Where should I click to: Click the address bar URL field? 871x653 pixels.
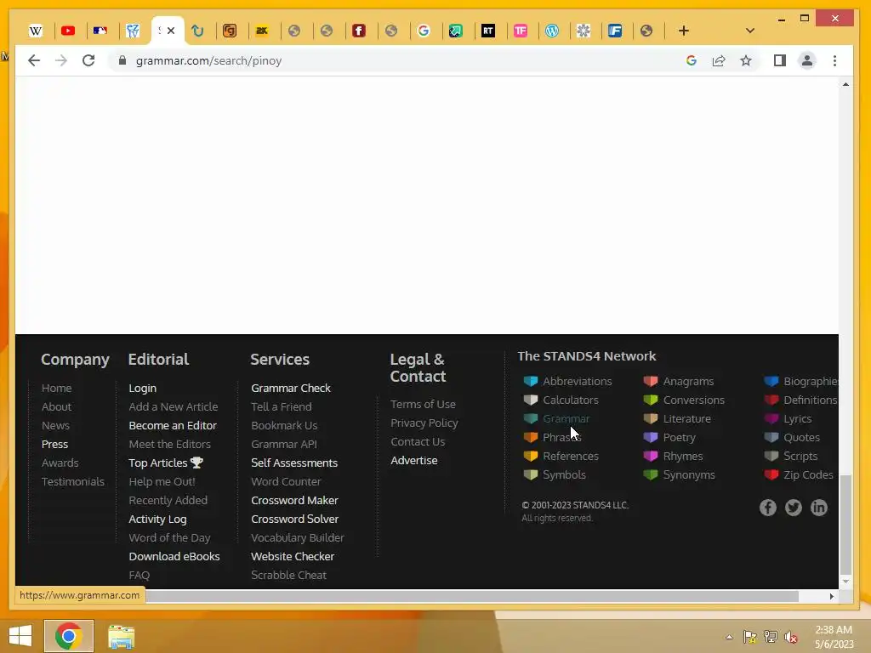[x=400, y=60]
